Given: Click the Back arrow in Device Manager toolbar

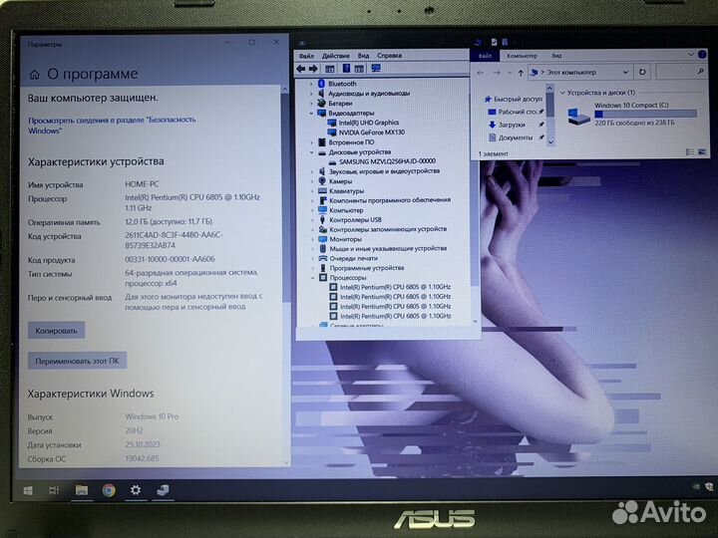Looking at the screenshot, I should tap(301, 69).
